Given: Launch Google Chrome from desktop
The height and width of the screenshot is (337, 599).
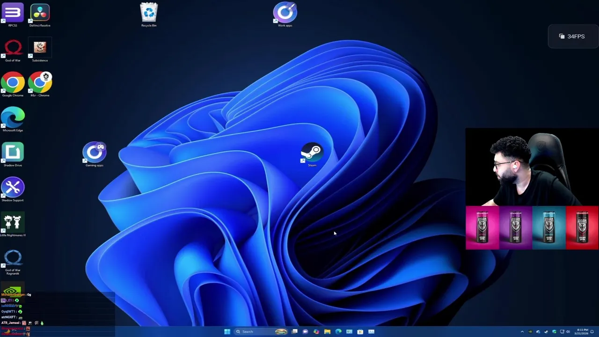Looking at the screenshot, I should point(13,84).
